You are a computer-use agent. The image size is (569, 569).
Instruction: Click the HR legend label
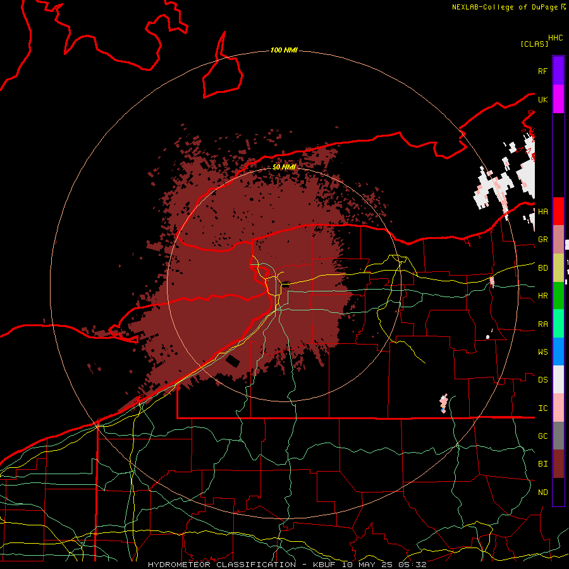[542, 296]
